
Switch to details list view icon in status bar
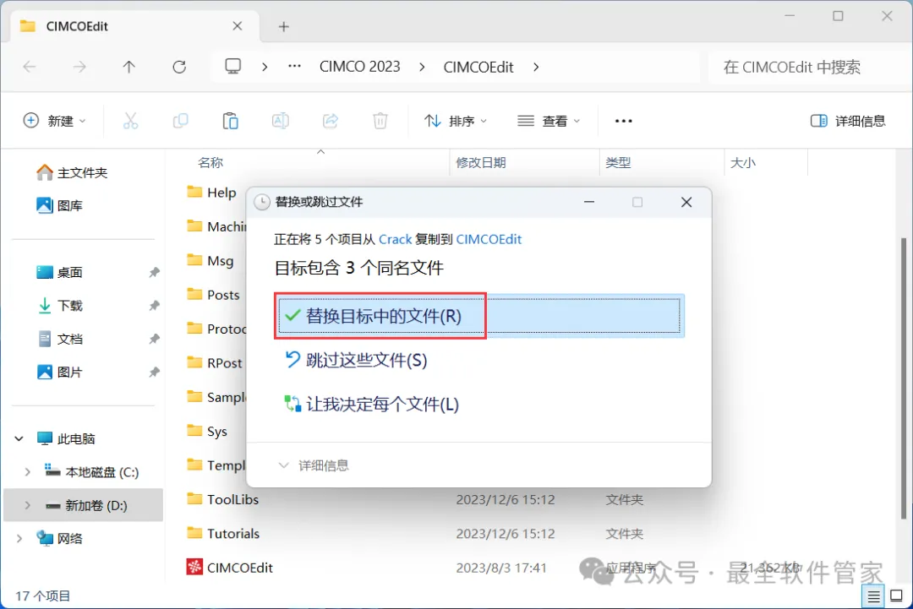pos(873,596)
